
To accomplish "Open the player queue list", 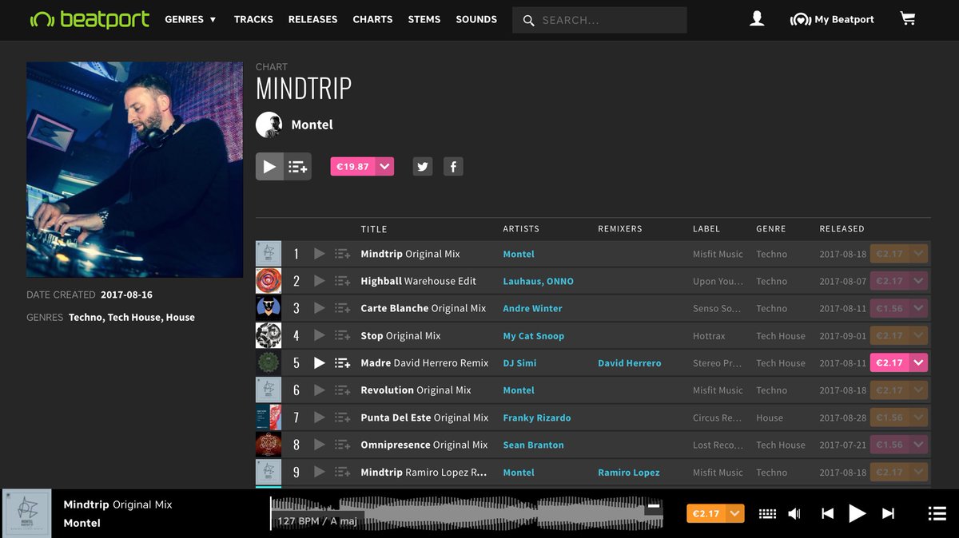I will (937, 513).
